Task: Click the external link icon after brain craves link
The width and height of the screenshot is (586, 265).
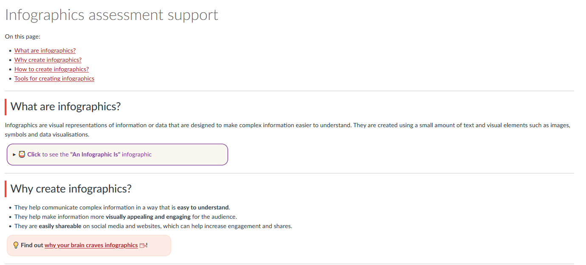Action: coord(142,245)
